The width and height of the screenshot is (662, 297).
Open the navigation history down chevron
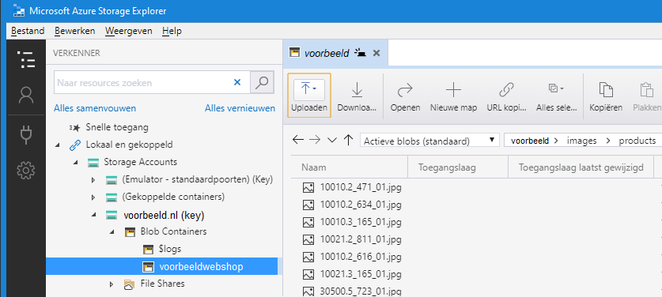(332, 141)
